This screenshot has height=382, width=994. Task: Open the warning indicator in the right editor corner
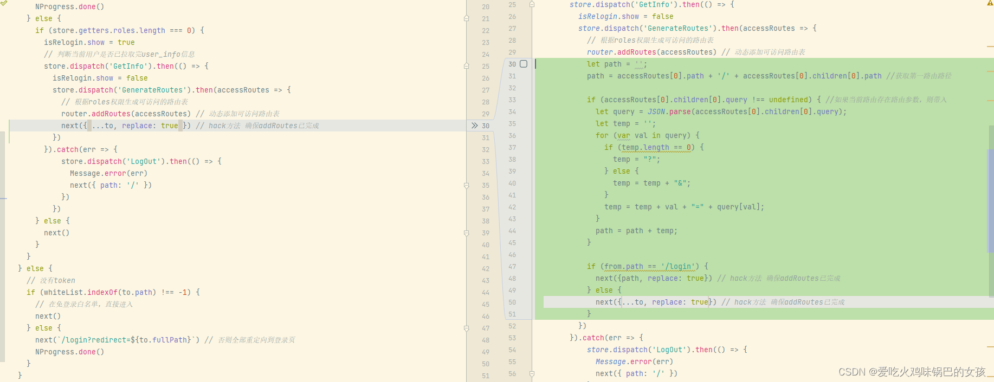coord(990,3)
